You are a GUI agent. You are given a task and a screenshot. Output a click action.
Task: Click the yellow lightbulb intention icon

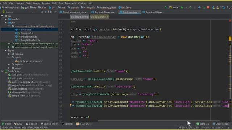point(71,105)
